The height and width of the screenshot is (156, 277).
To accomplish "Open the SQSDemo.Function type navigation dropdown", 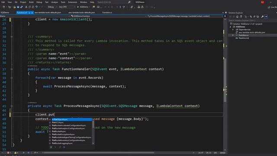I will [109, 16].
